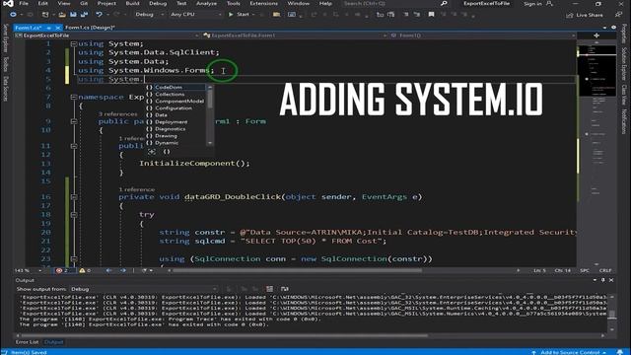631x355 pixels.
Task: Click the IntelliSense list scrollbar
Action: (x=210, y=115)
